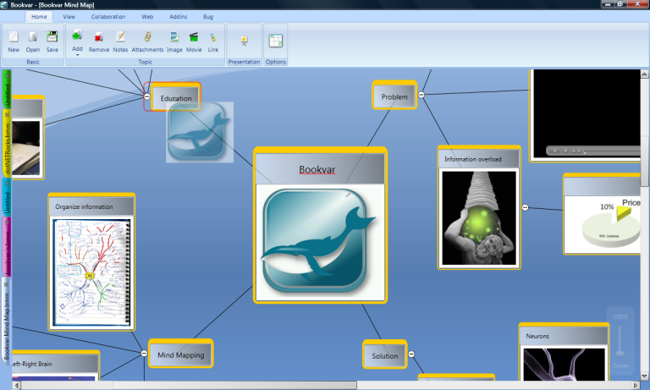Select the Problem topic node
This screenshot has width=650, height=390.
394,95
